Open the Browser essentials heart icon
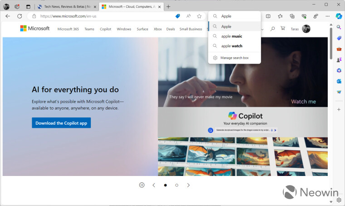Viewport: 345px width, 206px height. pyautogui.click(x=304, y=16)
